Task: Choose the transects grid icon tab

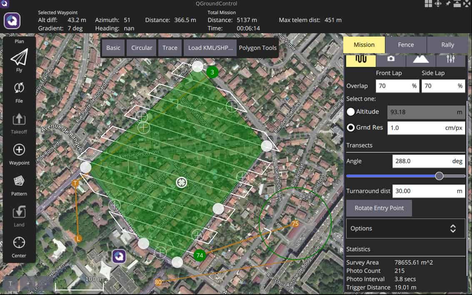Action: click(x=362, y=59)
